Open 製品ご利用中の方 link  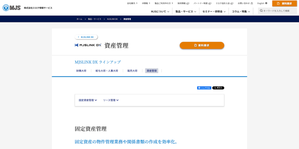[164, 3]
